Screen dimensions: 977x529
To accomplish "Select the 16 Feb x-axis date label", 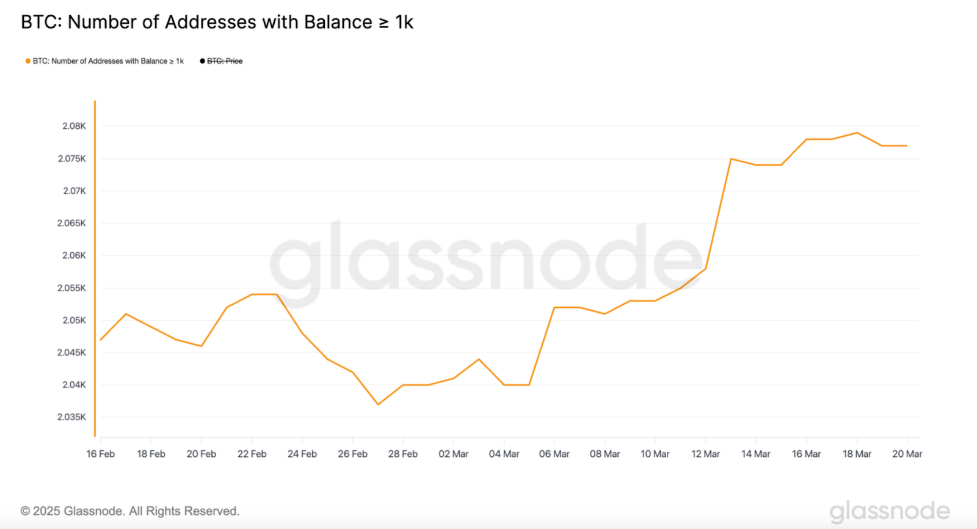I will [101, 454].
